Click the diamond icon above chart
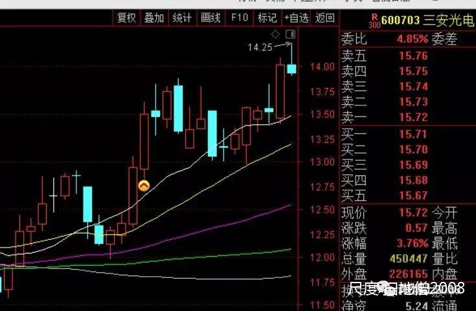Screen dimensions: 476x311 coord(275,34)
